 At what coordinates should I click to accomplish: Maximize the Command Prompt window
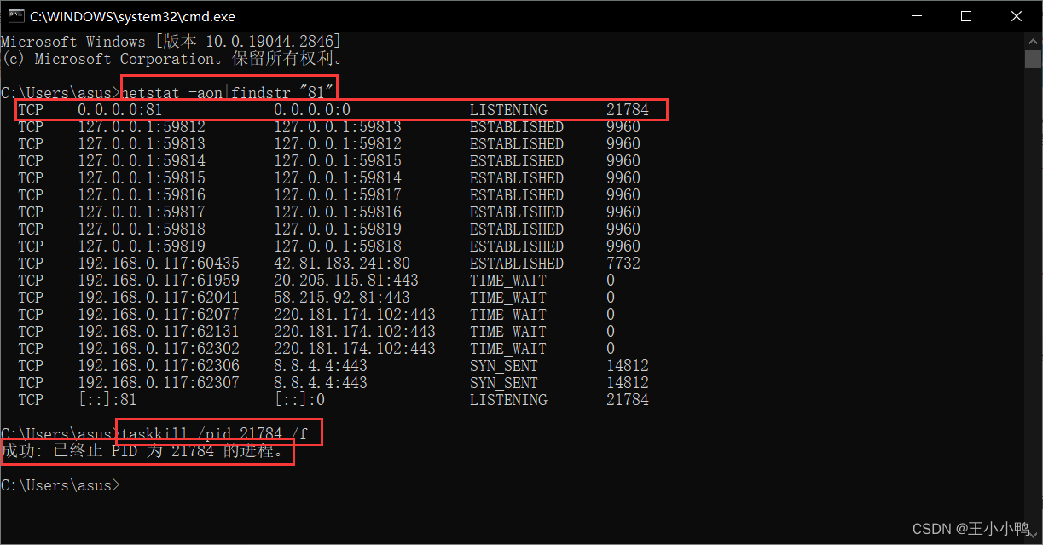tap(966, 15)
